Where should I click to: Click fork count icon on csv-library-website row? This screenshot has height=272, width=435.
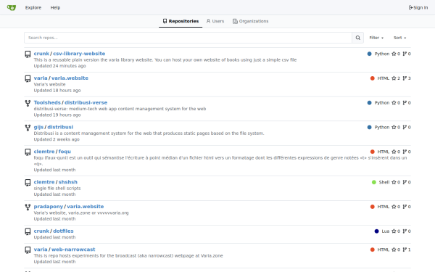tap(405, 54)
